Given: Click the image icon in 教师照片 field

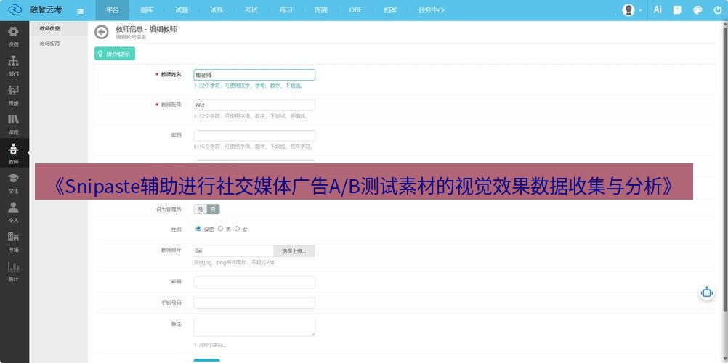Looking at the screenshot, I should 199,250.
